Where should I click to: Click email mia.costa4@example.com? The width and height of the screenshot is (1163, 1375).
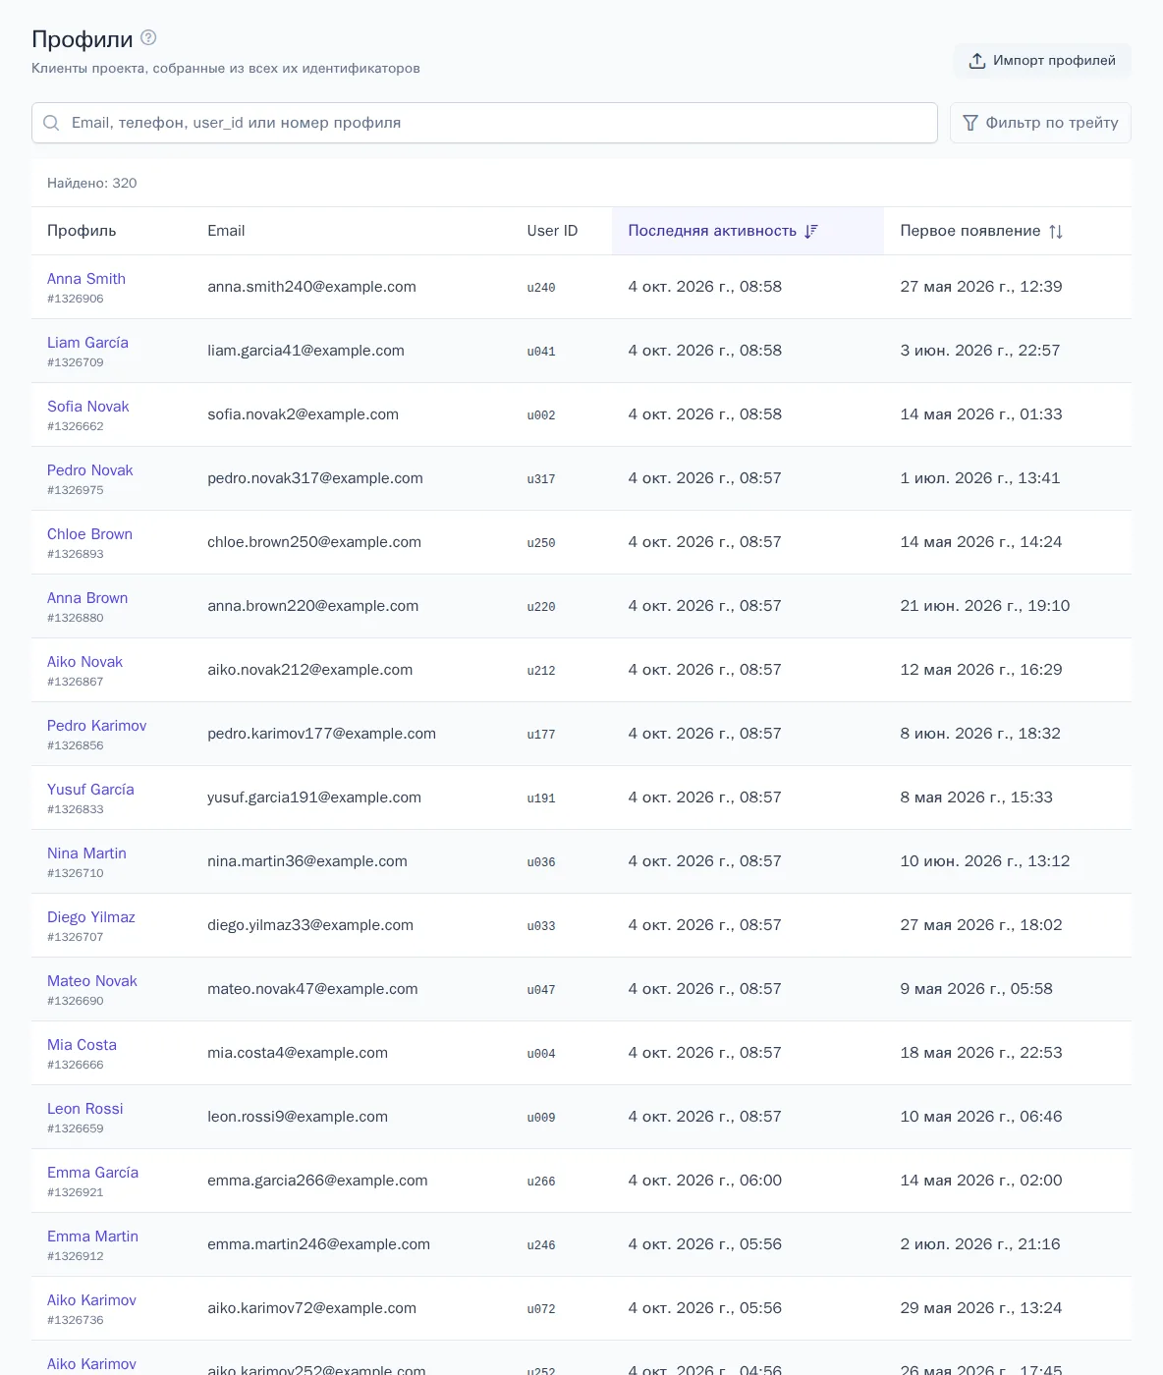click(x=298, y=1053)
